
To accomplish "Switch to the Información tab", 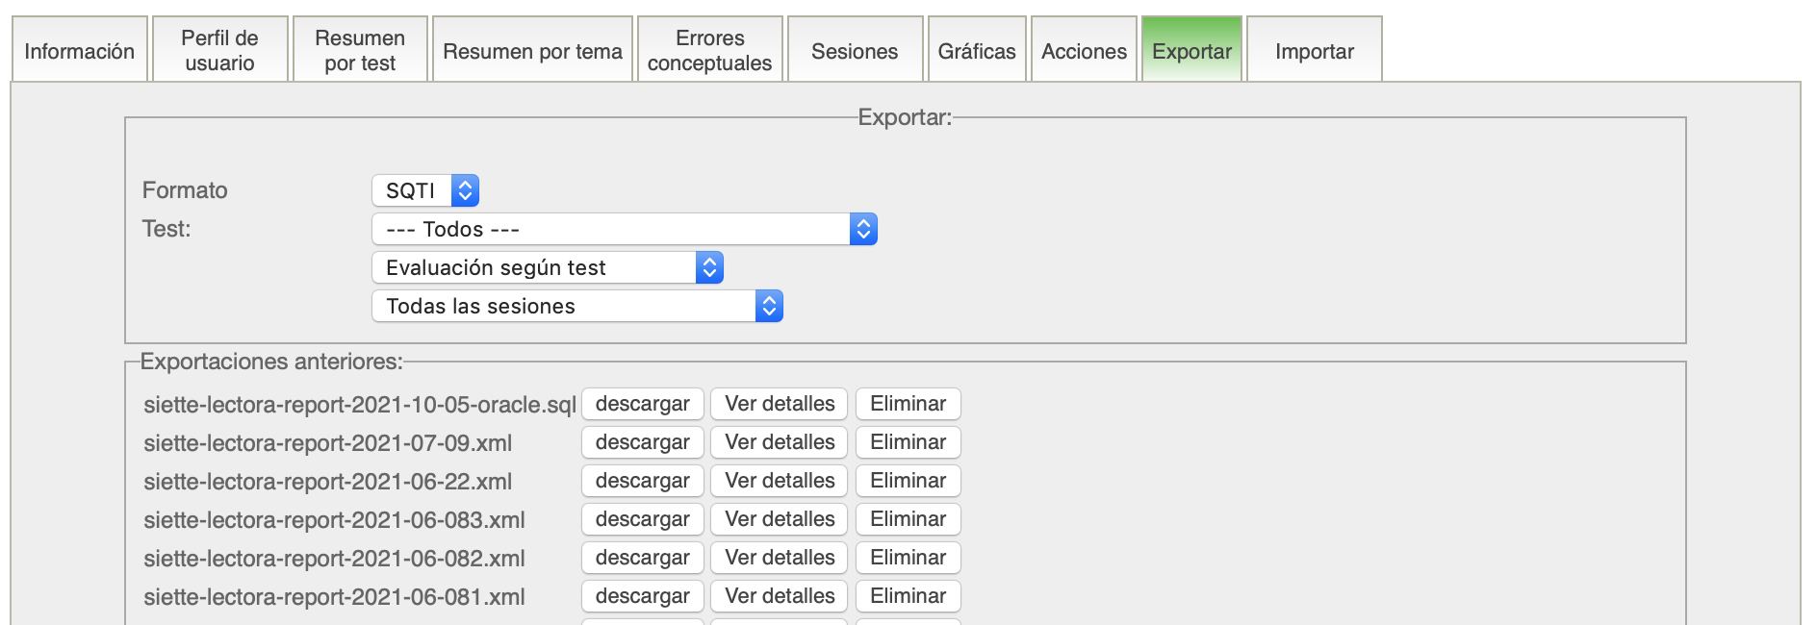I will [80, 51].
